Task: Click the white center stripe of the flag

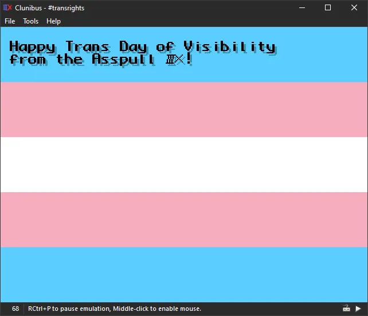Action: coord(184,164)
